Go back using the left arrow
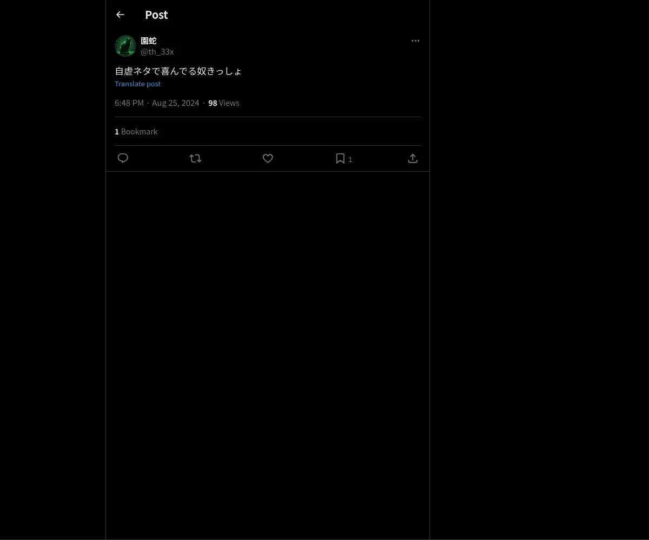 [120, 15]
